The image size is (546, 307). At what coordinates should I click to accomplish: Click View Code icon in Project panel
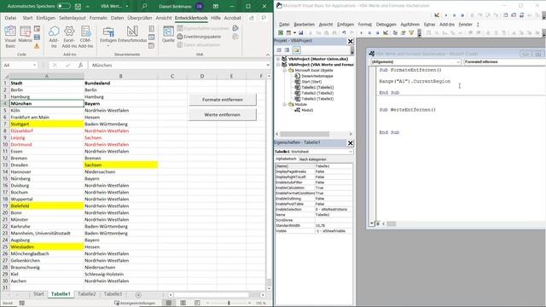(x=279, y=50)
